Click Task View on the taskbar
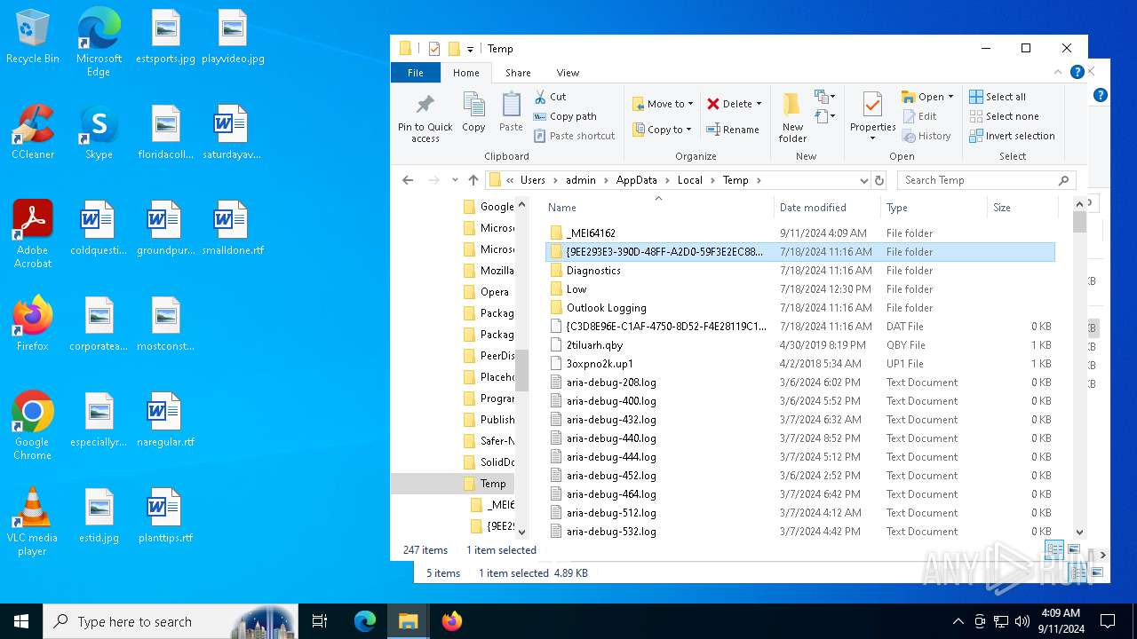Screen dimensions: 1137x639 click(x=320, y=621)
